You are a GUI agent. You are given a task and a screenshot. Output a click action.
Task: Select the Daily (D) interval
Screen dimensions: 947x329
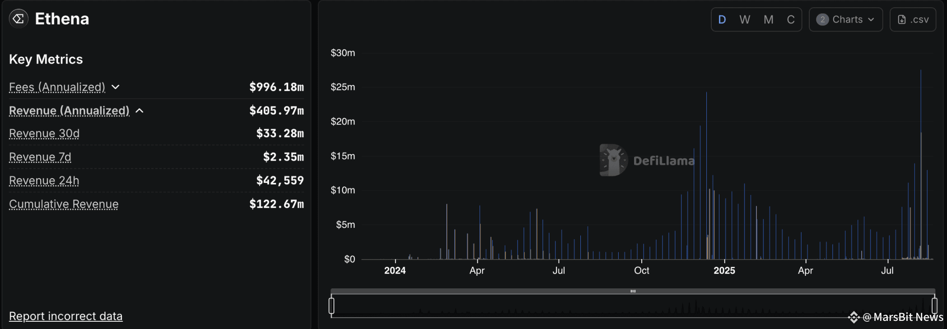[722, 19]
